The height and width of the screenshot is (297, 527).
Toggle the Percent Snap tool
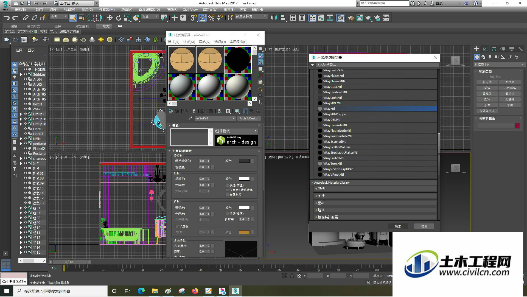[x=211, y=18]
